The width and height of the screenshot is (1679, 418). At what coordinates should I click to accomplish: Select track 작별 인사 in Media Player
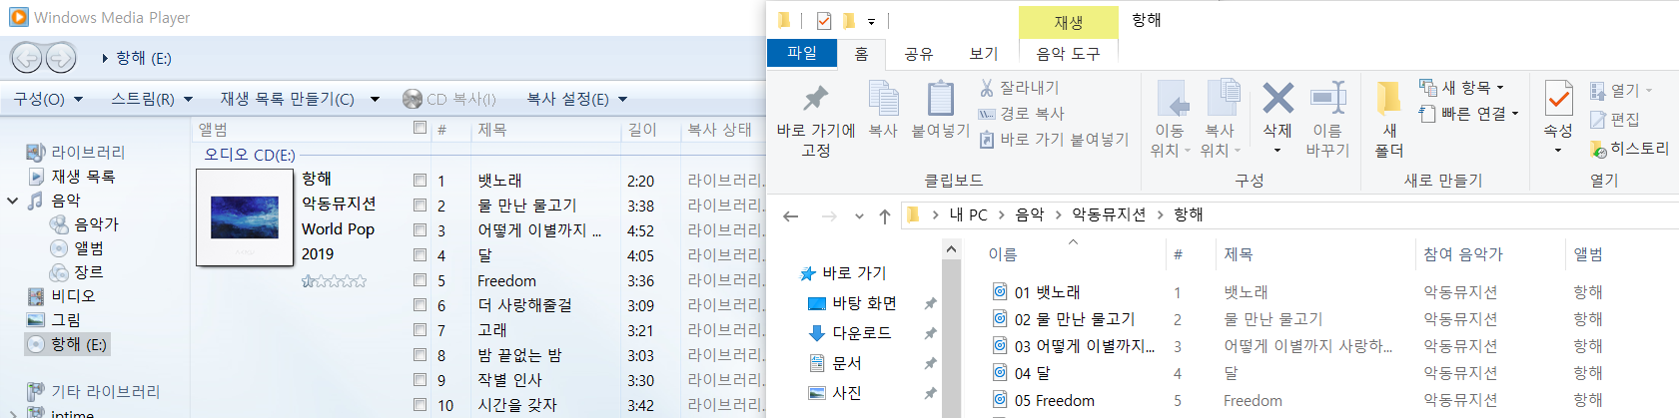509,380
